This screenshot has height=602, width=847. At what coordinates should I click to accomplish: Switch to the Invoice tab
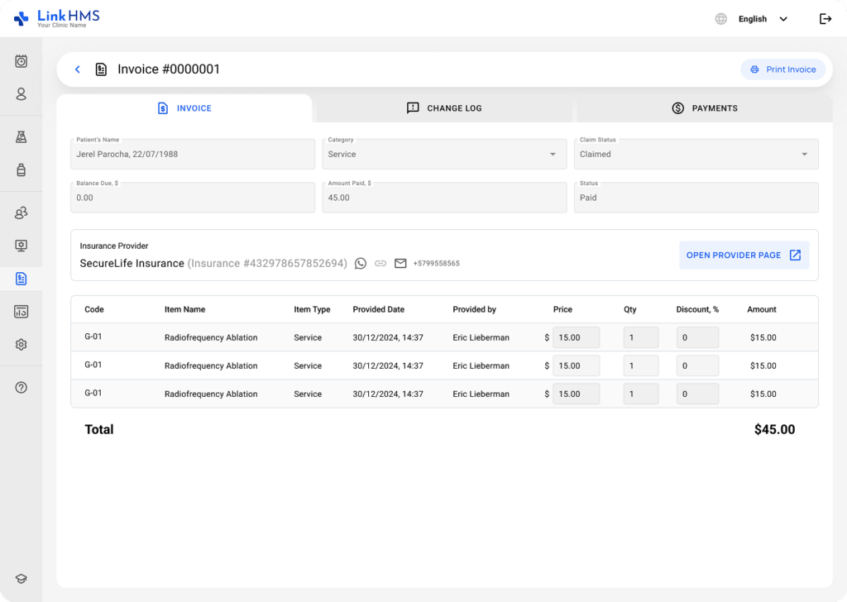coord(184,108)
